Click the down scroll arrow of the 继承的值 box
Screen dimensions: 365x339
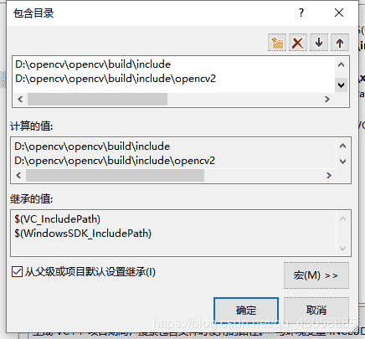tap(342, 248)
